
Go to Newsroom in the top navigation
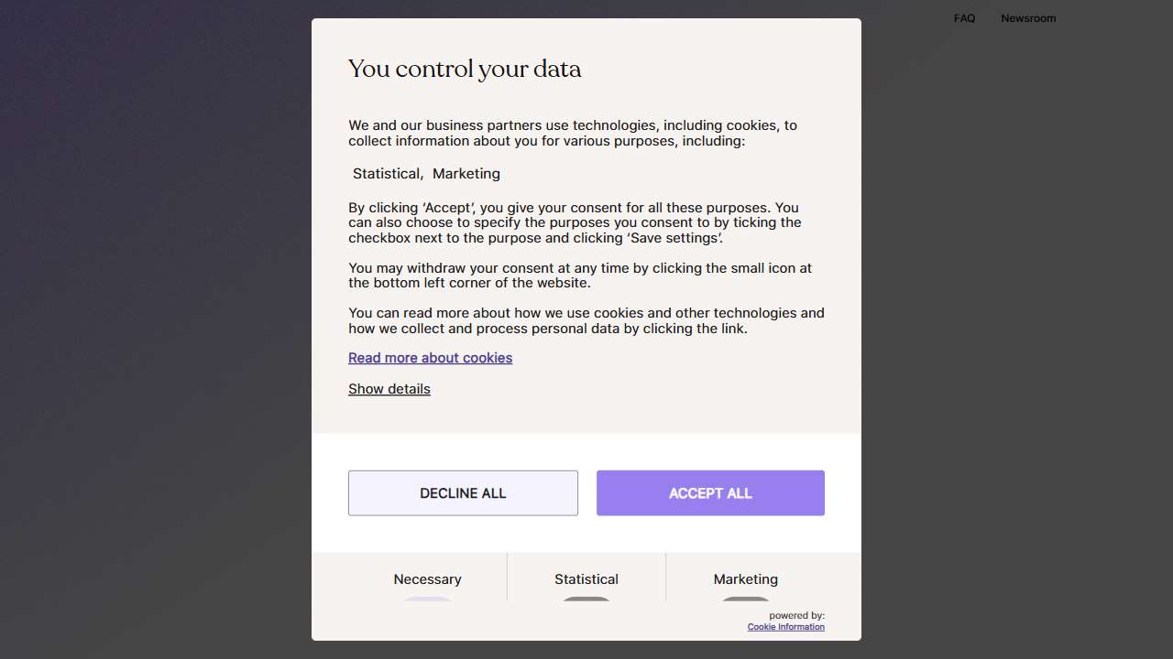[x=1028, y=18]
